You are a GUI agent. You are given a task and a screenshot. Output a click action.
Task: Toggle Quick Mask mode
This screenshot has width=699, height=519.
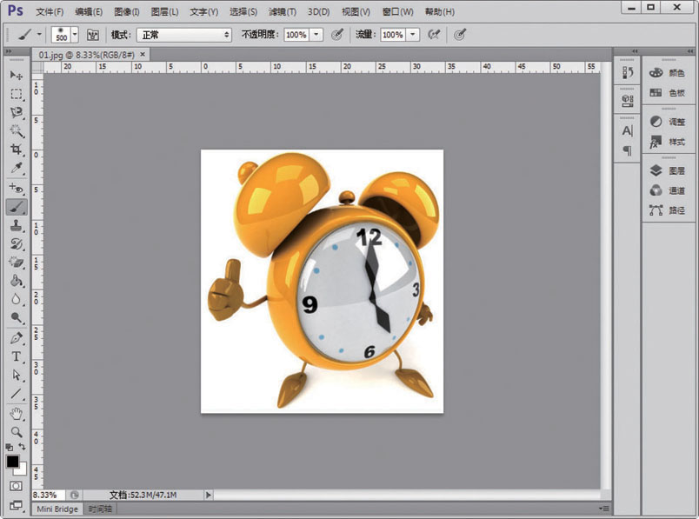point(16,486)
